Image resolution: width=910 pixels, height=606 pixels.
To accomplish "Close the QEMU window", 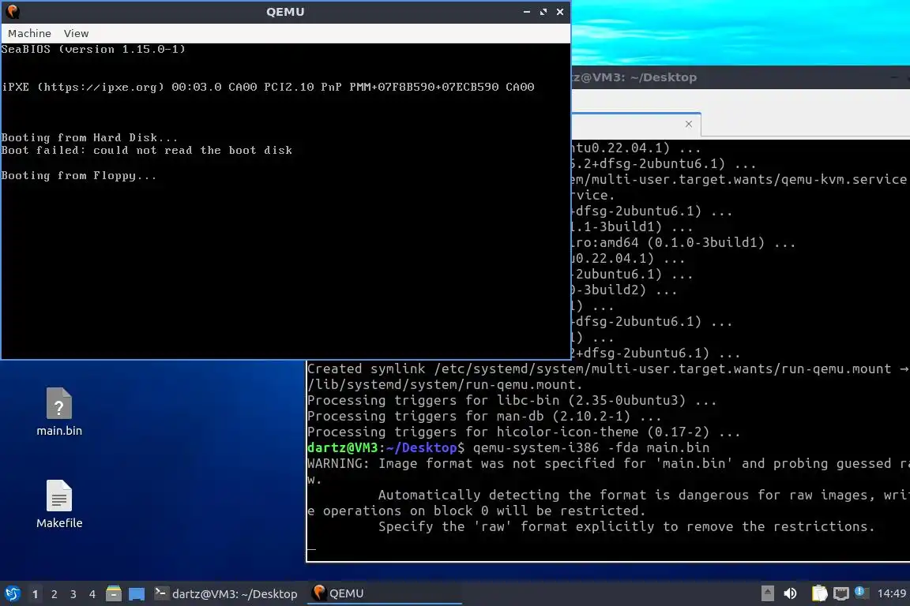I will pos(560,12).
